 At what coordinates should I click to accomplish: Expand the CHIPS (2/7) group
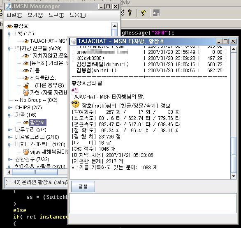[x=9, y=108]
